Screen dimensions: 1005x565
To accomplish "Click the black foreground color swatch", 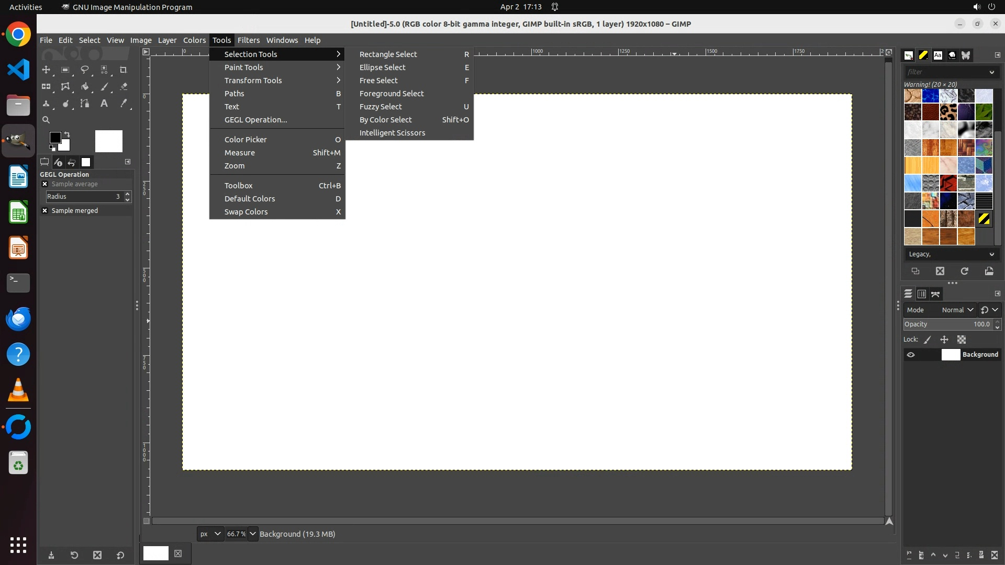I will coord(55,138).
